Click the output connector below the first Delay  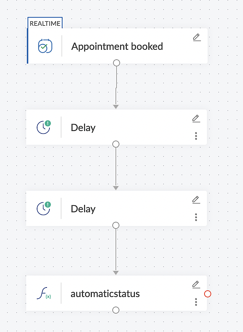(x=116, y=144)
